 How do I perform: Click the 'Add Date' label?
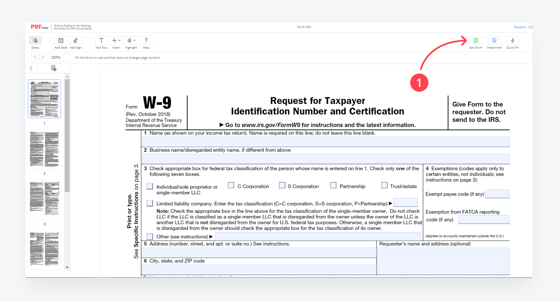(61, 48)
